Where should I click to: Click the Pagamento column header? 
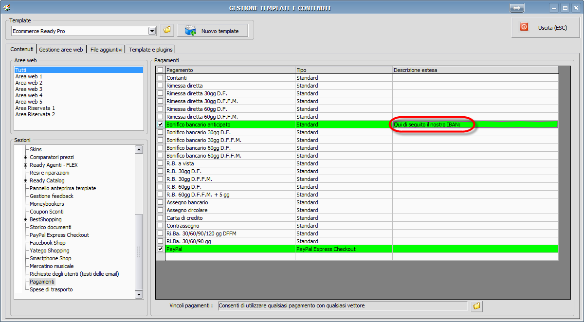(x=230, y=70)
